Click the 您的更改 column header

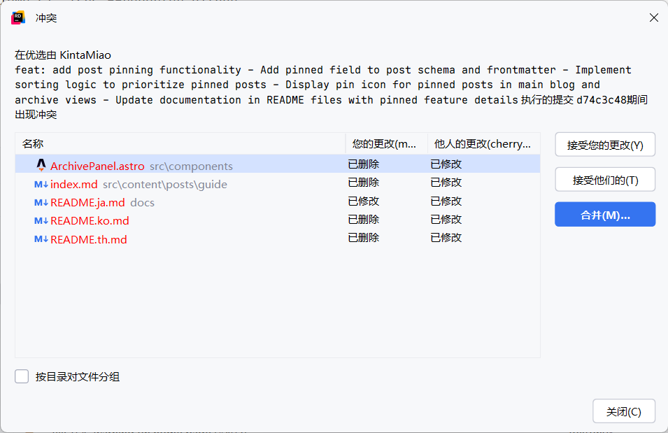point(384,144)
